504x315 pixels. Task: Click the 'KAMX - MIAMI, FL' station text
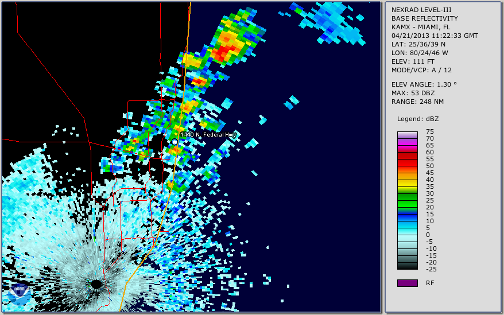[x=421, y=27]
